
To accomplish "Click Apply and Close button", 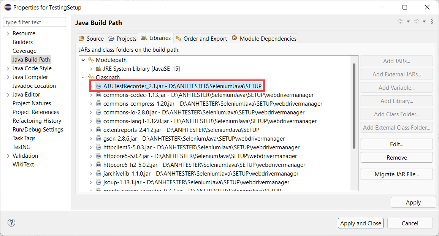I will click(x=361, y=223).
